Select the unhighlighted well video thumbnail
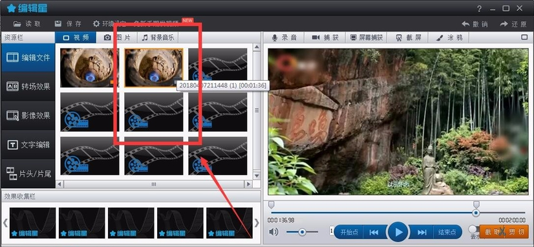The image size is (534, 247). [x=90, y=67]
